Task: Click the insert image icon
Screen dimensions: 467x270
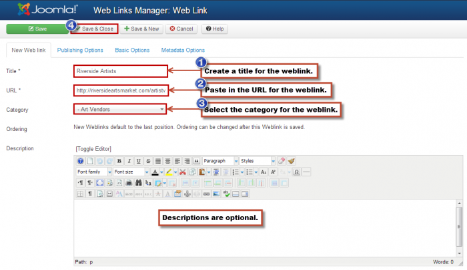Action: [x=216, y=194]
